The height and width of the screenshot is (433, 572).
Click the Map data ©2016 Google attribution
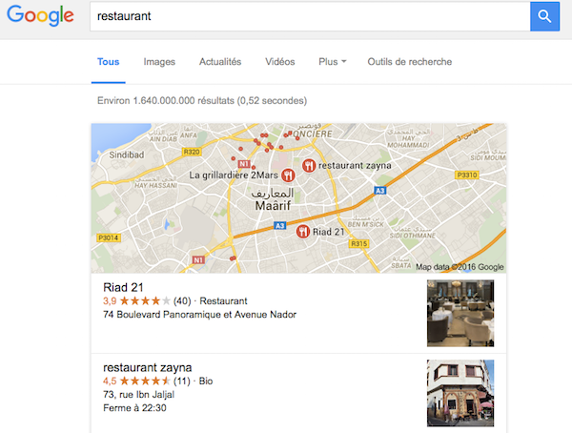click(460, 267)
